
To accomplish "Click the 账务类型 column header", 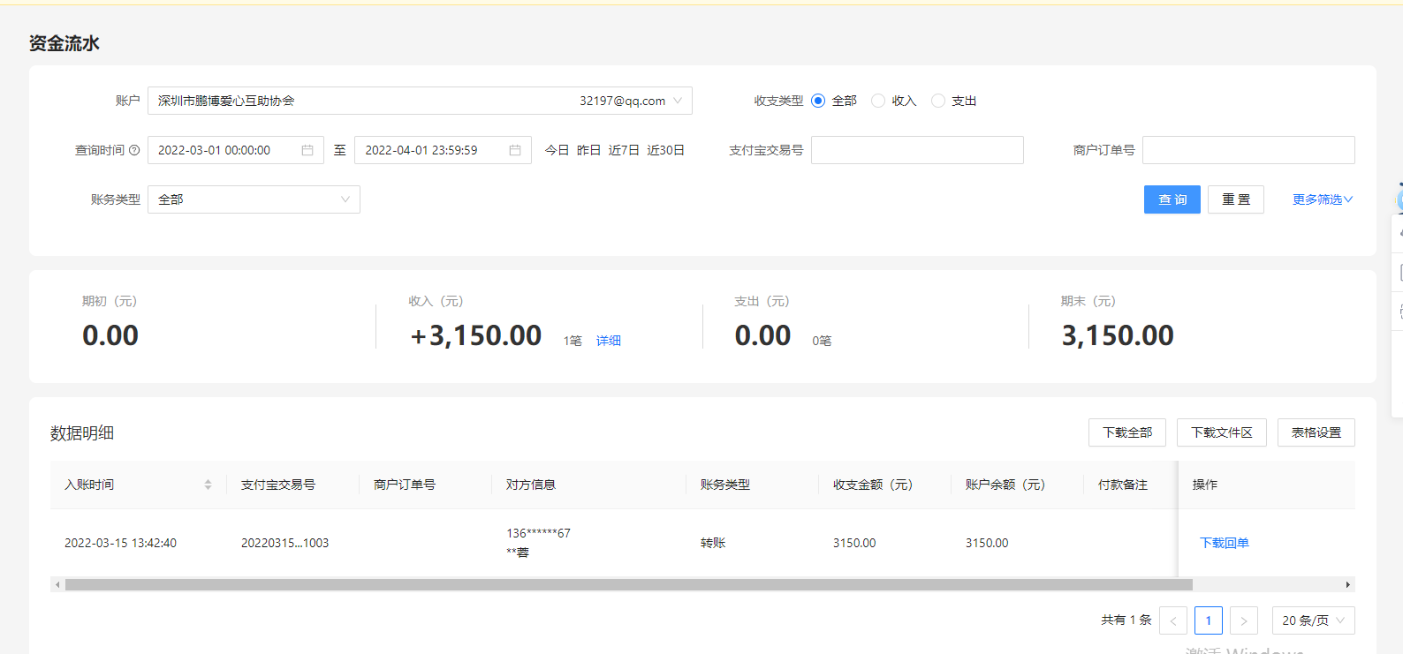I will click(x=725, y=485).
